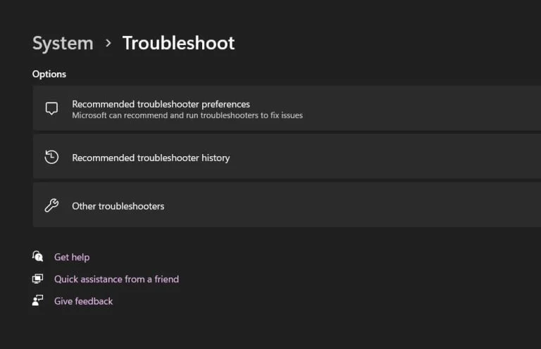
Task: Go back to System via breadcrumb
Action: (63, 43)
